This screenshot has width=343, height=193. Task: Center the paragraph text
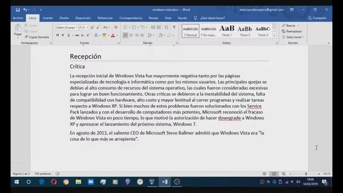click(x=131, y=35)
